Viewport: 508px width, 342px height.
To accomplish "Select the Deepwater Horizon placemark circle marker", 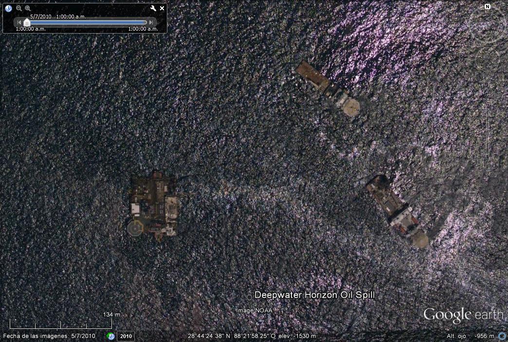I will (x=249, y=297).
